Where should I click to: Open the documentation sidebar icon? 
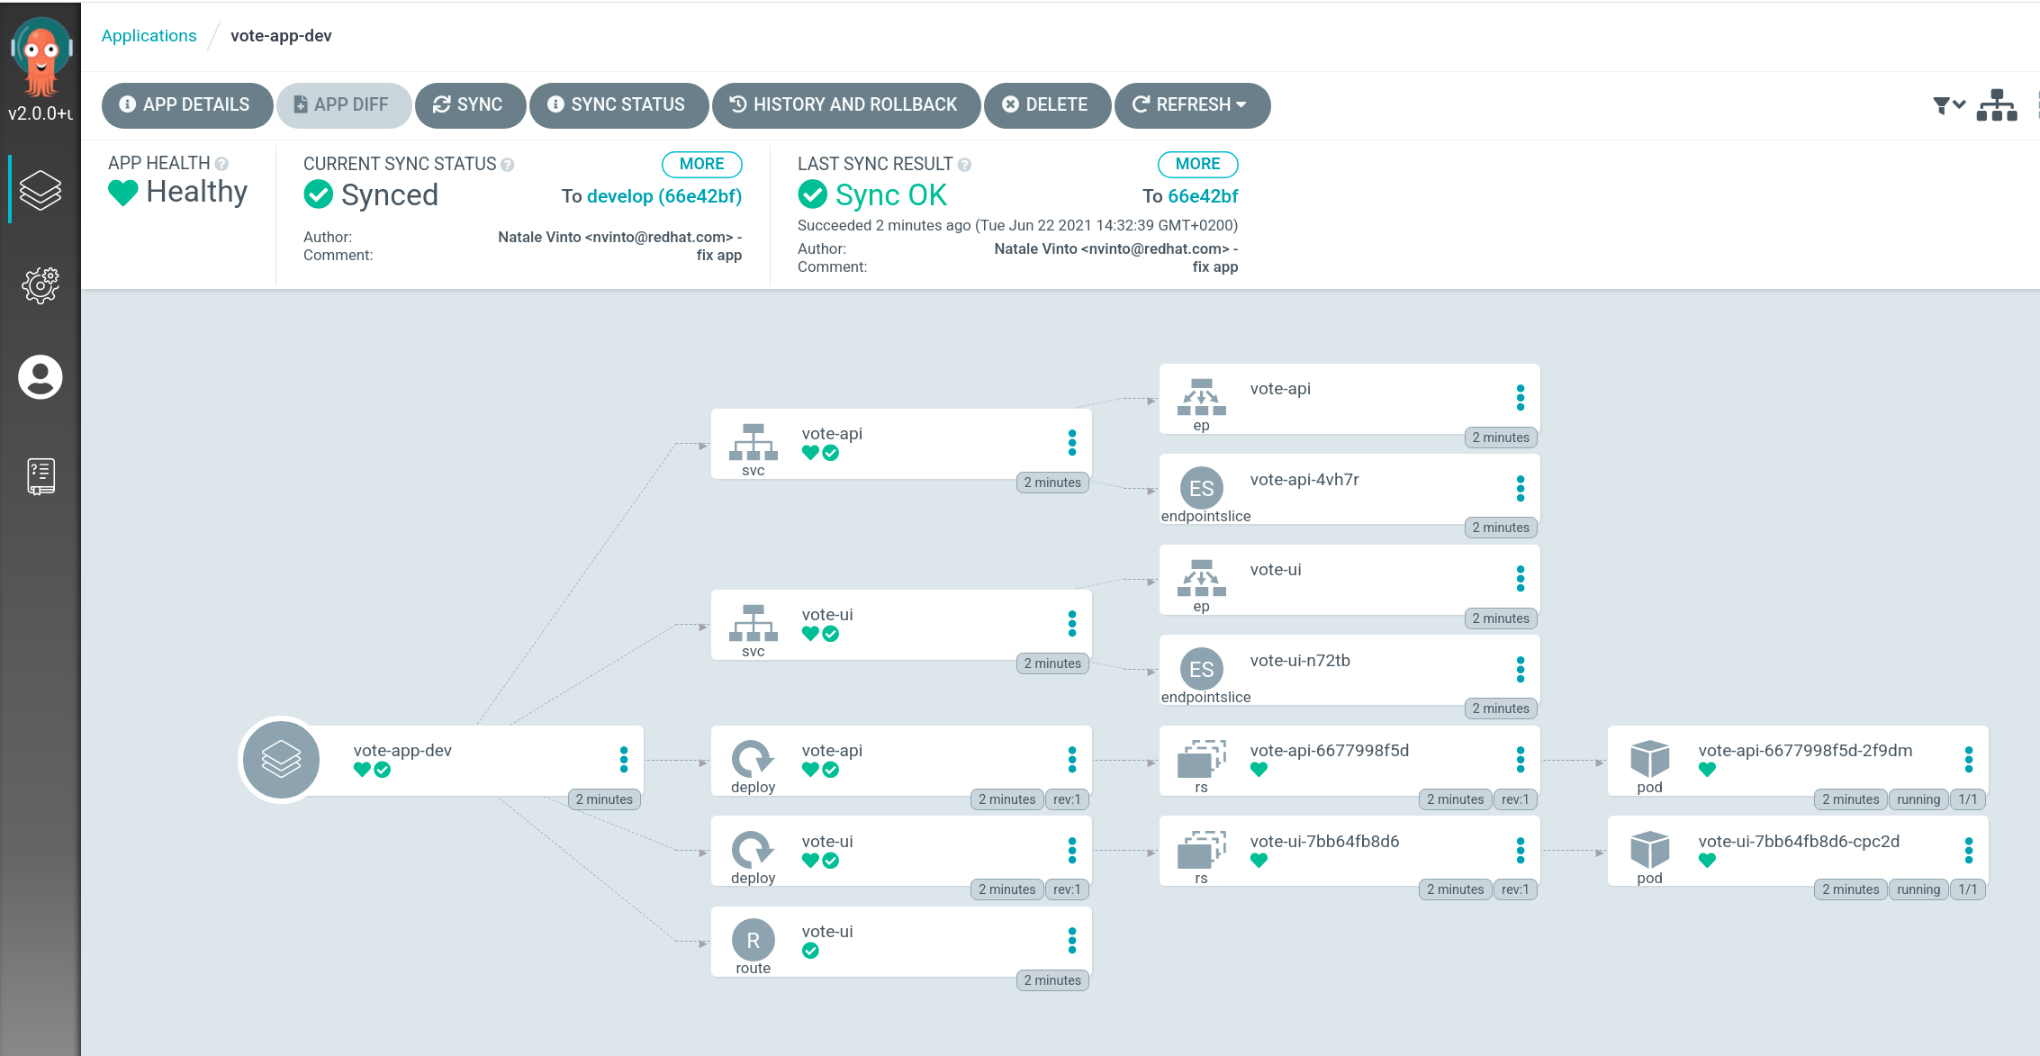coord(41,476)
